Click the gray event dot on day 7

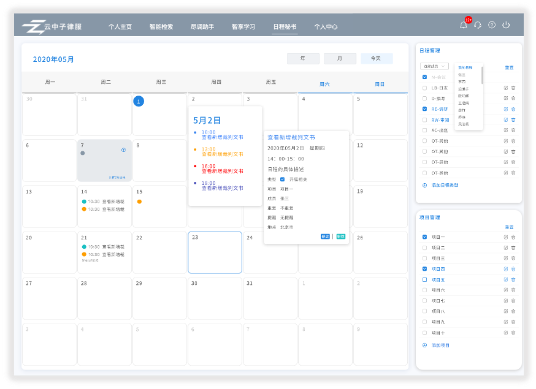point(82,153)
